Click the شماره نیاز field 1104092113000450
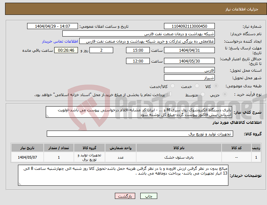 pos(189,26)
